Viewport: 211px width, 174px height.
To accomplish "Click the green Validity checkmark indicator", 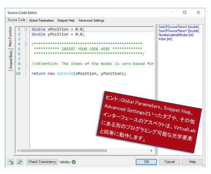I will coord(73,162).
